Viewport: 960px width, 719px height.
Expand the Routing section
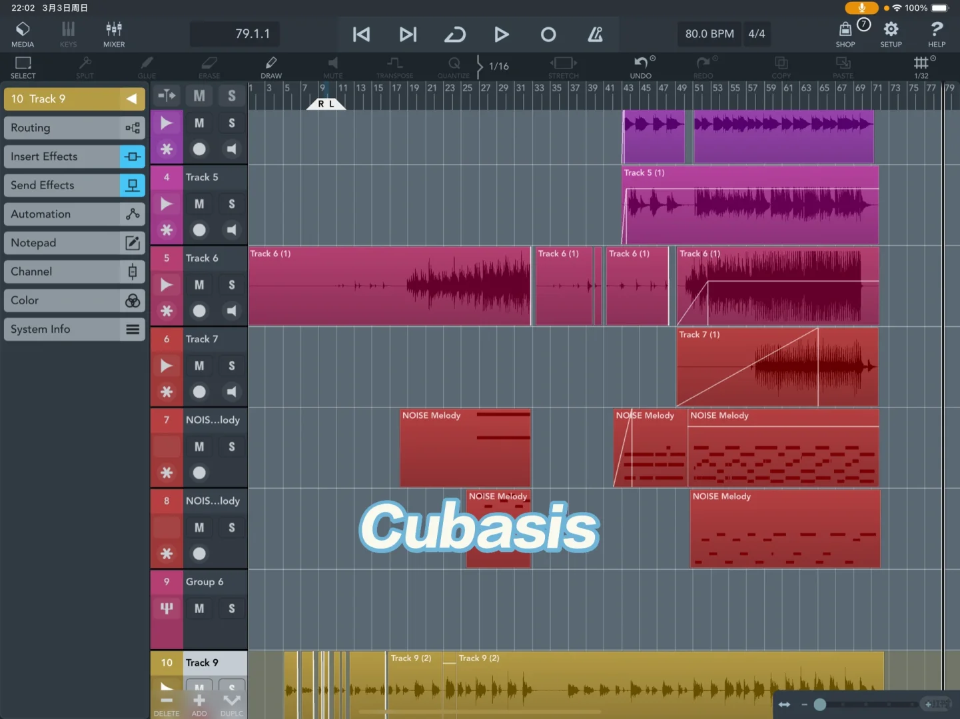pos(74,128)
